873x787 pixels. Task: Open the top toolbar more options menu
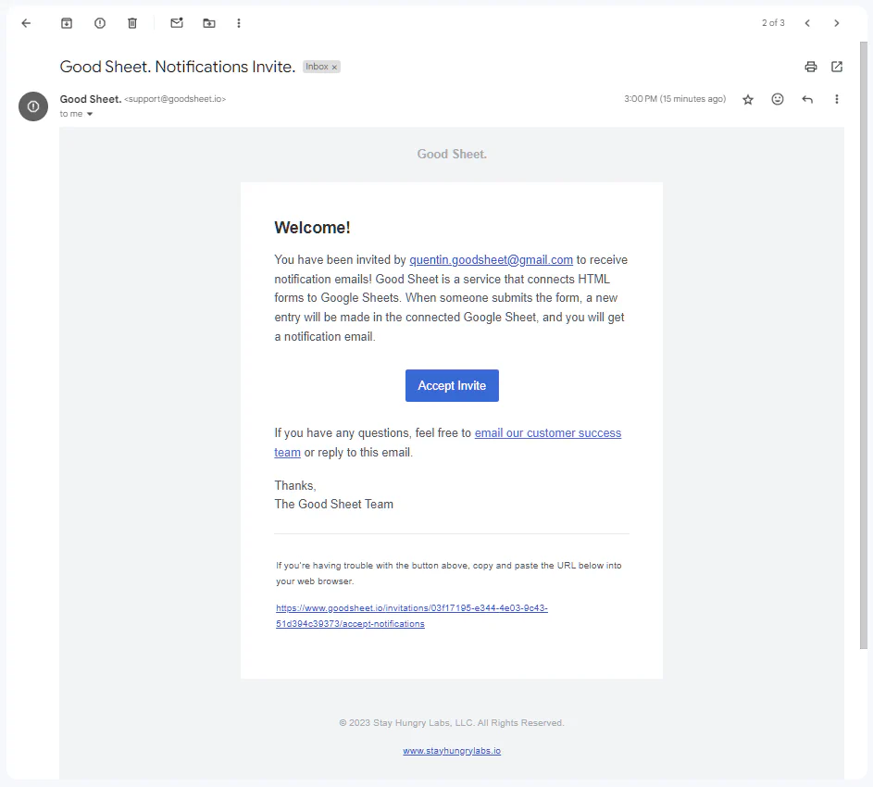point(239,23)
